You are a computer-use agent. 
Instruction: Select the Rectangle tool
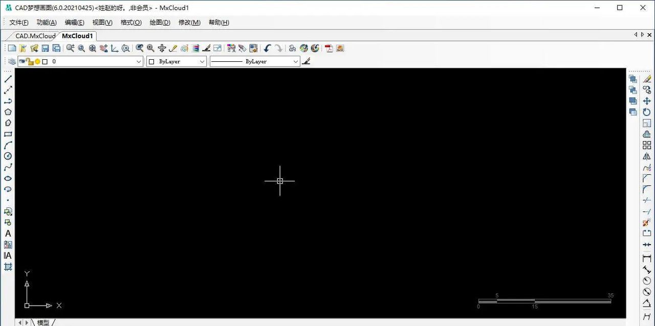tap(8, 134)
